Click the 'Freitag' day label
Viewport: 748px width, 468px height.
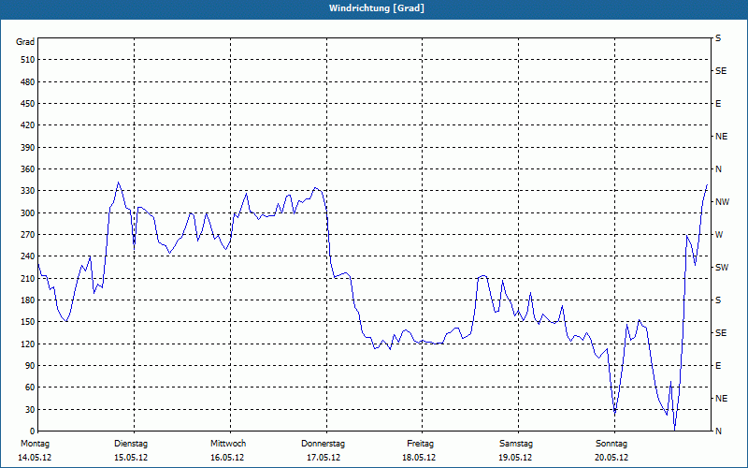click(x=420, y=444)
